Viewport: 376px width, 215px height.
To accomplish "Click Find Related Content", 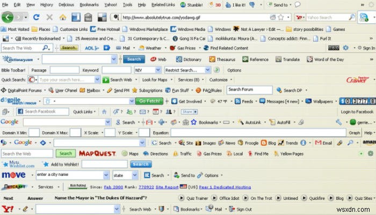I will click(226, 48).
